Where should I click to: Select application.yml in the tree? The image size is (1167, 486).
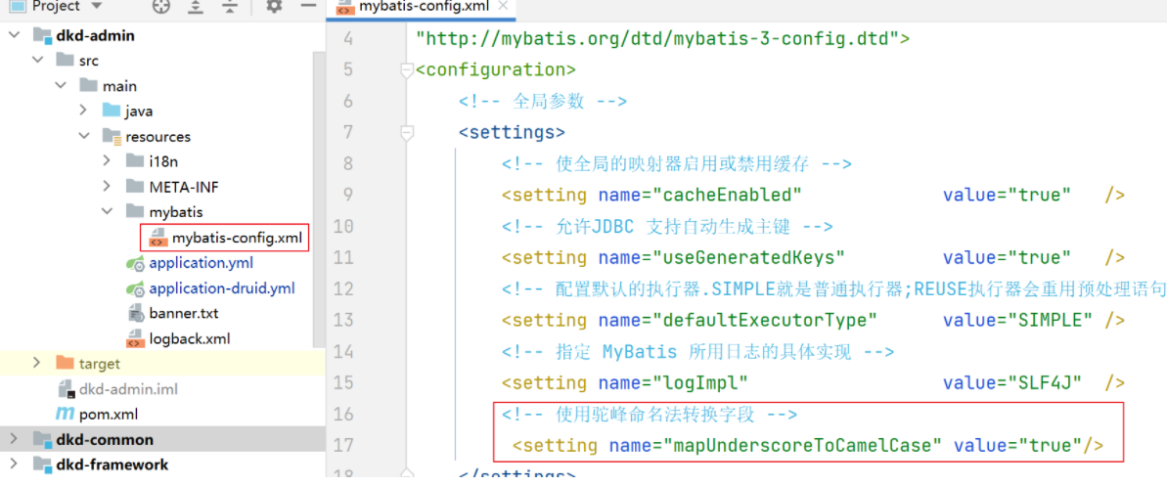(201, 263)
